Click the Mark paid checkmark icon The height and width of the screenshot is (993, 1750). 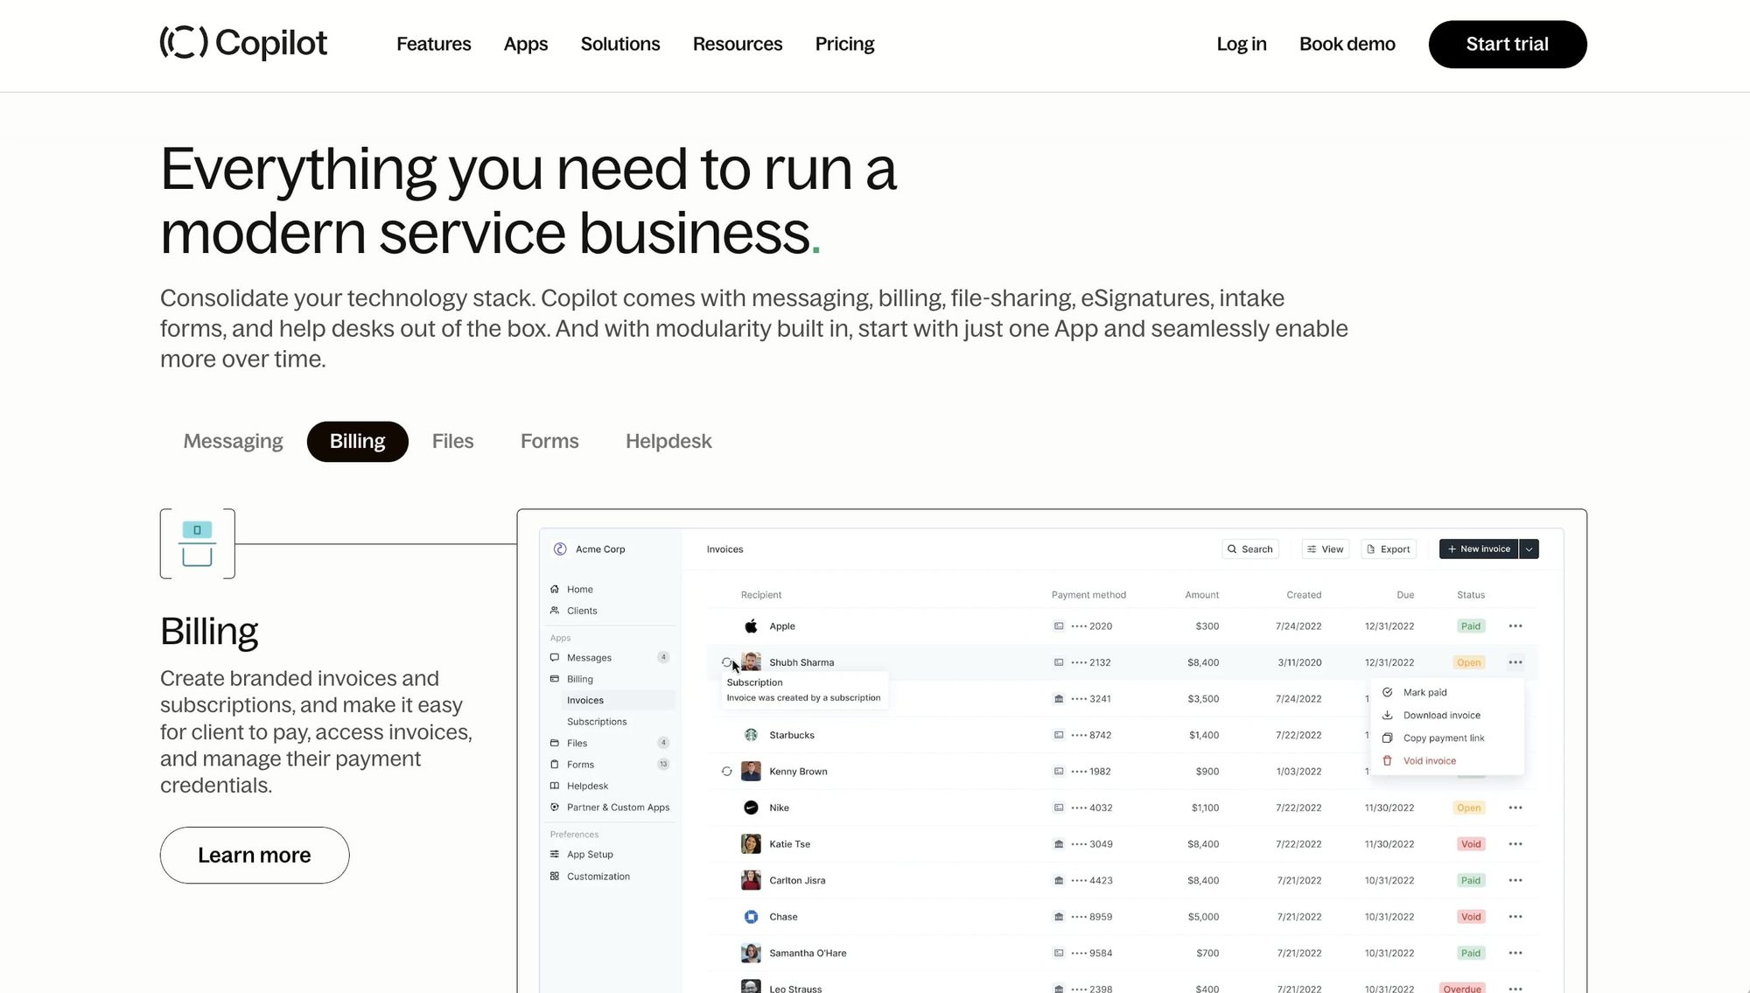pyautogui.click(x=1387, y=692)
